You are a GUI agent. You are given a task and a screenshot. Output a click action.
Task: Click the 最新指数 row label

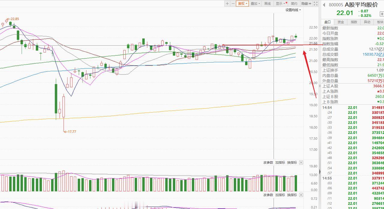pos(330,28)
